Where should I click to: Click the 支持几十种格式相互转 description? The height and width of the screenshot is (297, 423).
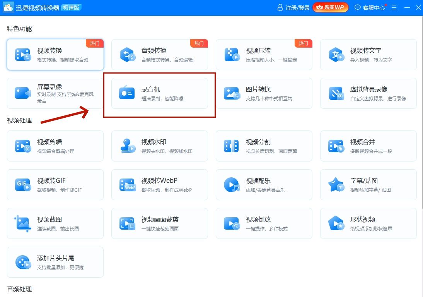(x=269, y=98)
